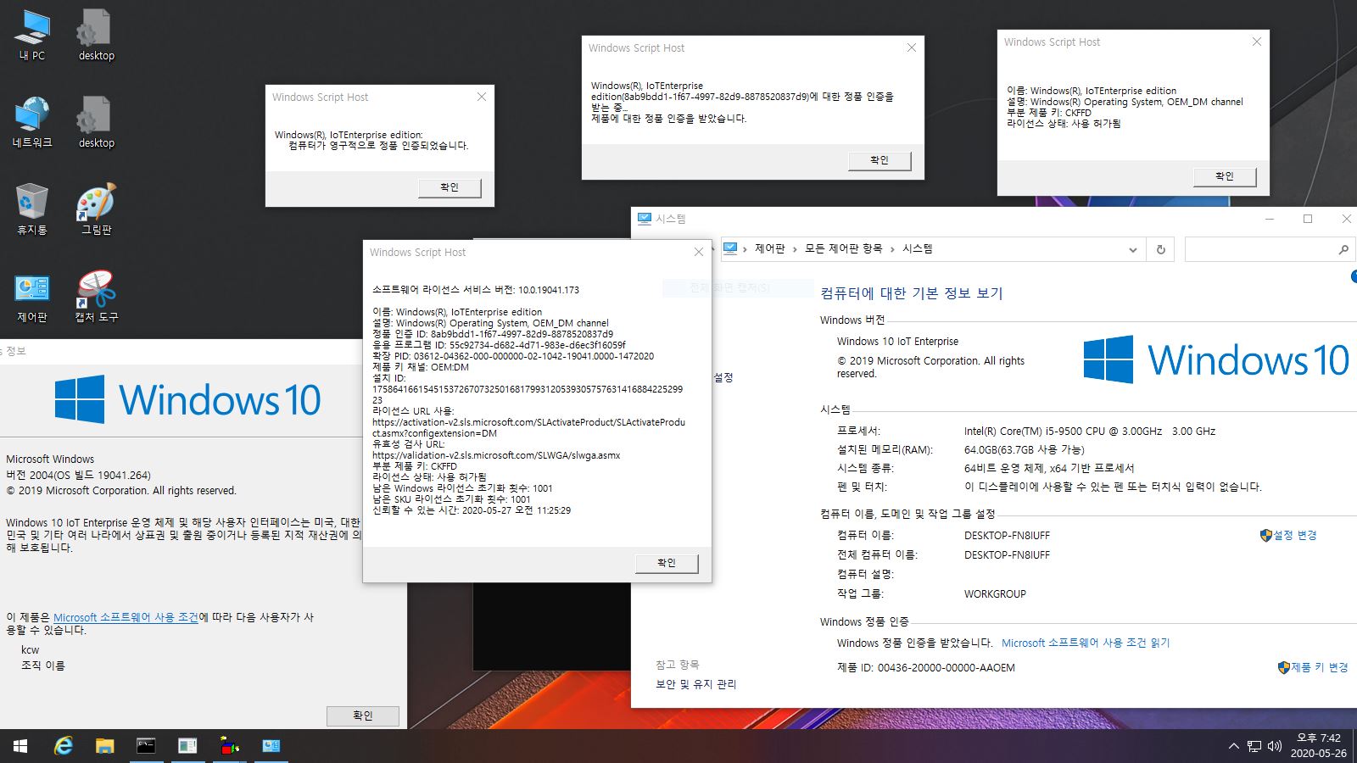The width and height of the screenshot is (1357, 763).
Task: Select the product ID 00436-20000-00000-AAOEM
Action: coord(947,668)
